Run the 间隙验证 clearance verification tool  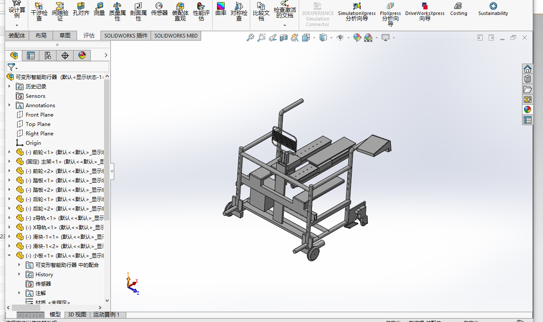click(x=60, y=12)
